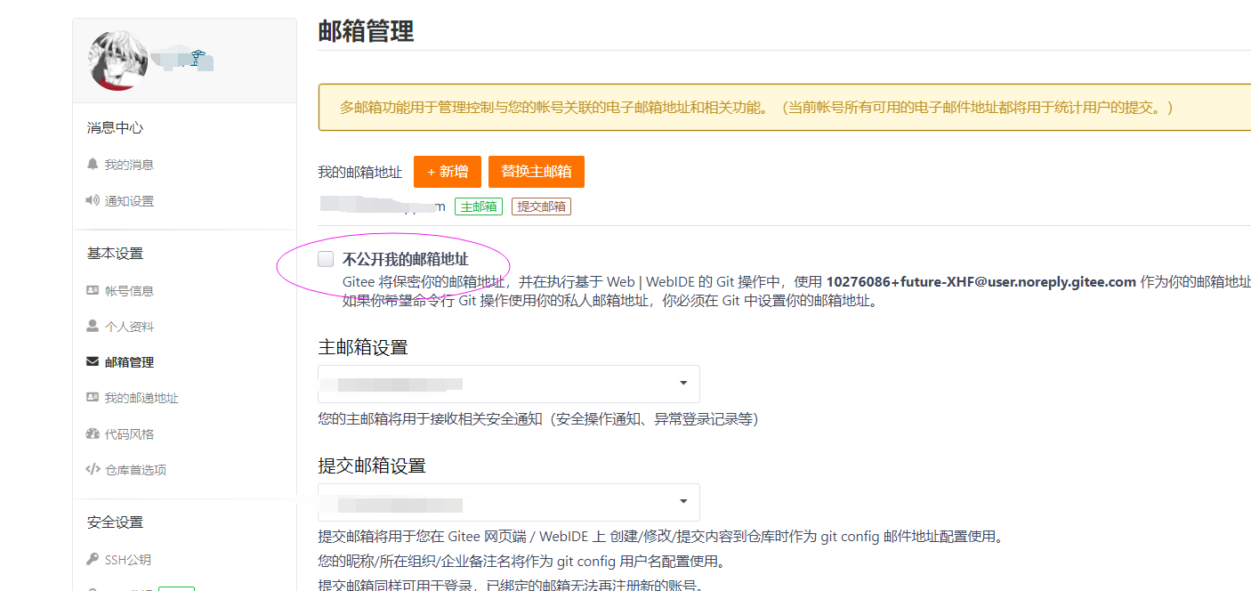Click the card icon next to 帐号信息
The width and height of the screenshot is (1251, 591).
[93, 288]
